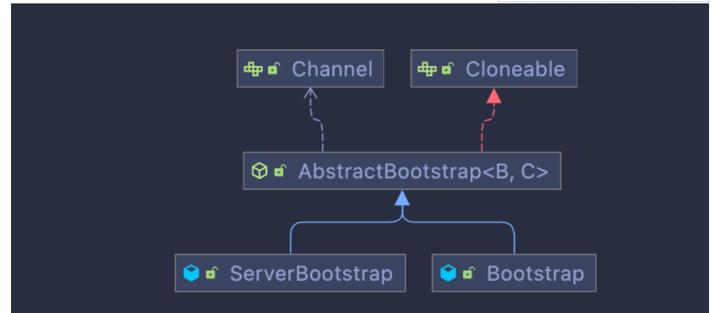The image size is (715, 313).
Task: Click the blue inheritance arrowhead under AbstractBootstrap
Action: (402, 198)
